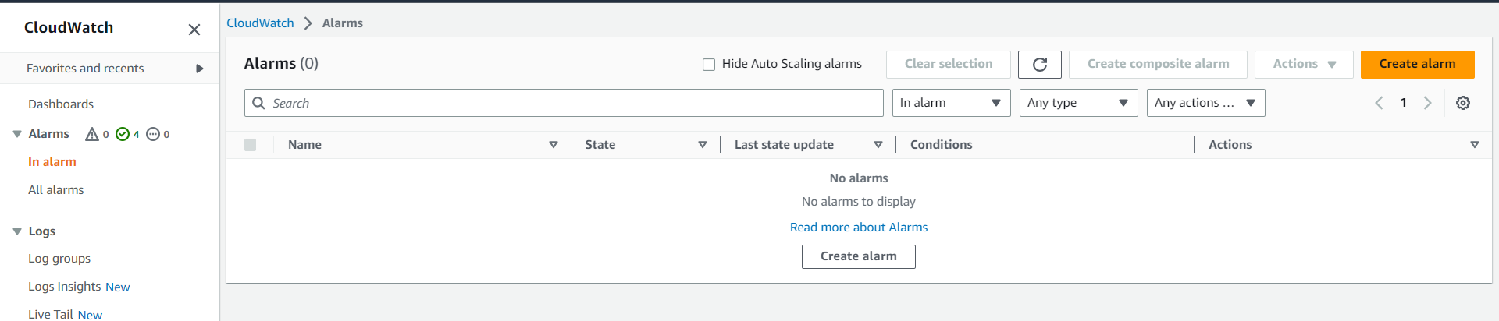Toggle the select-all alarms header checkbox
Viewport: 1499px width, 321px height.
pyautogui.click(x=251, y=145)
